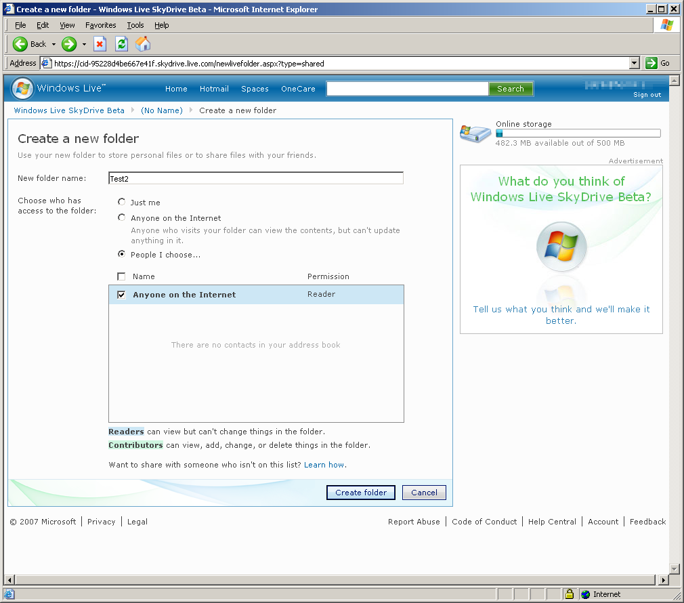The image size is (684, 603).
Task: Open the Tools menu
Action: pos(135,25)
